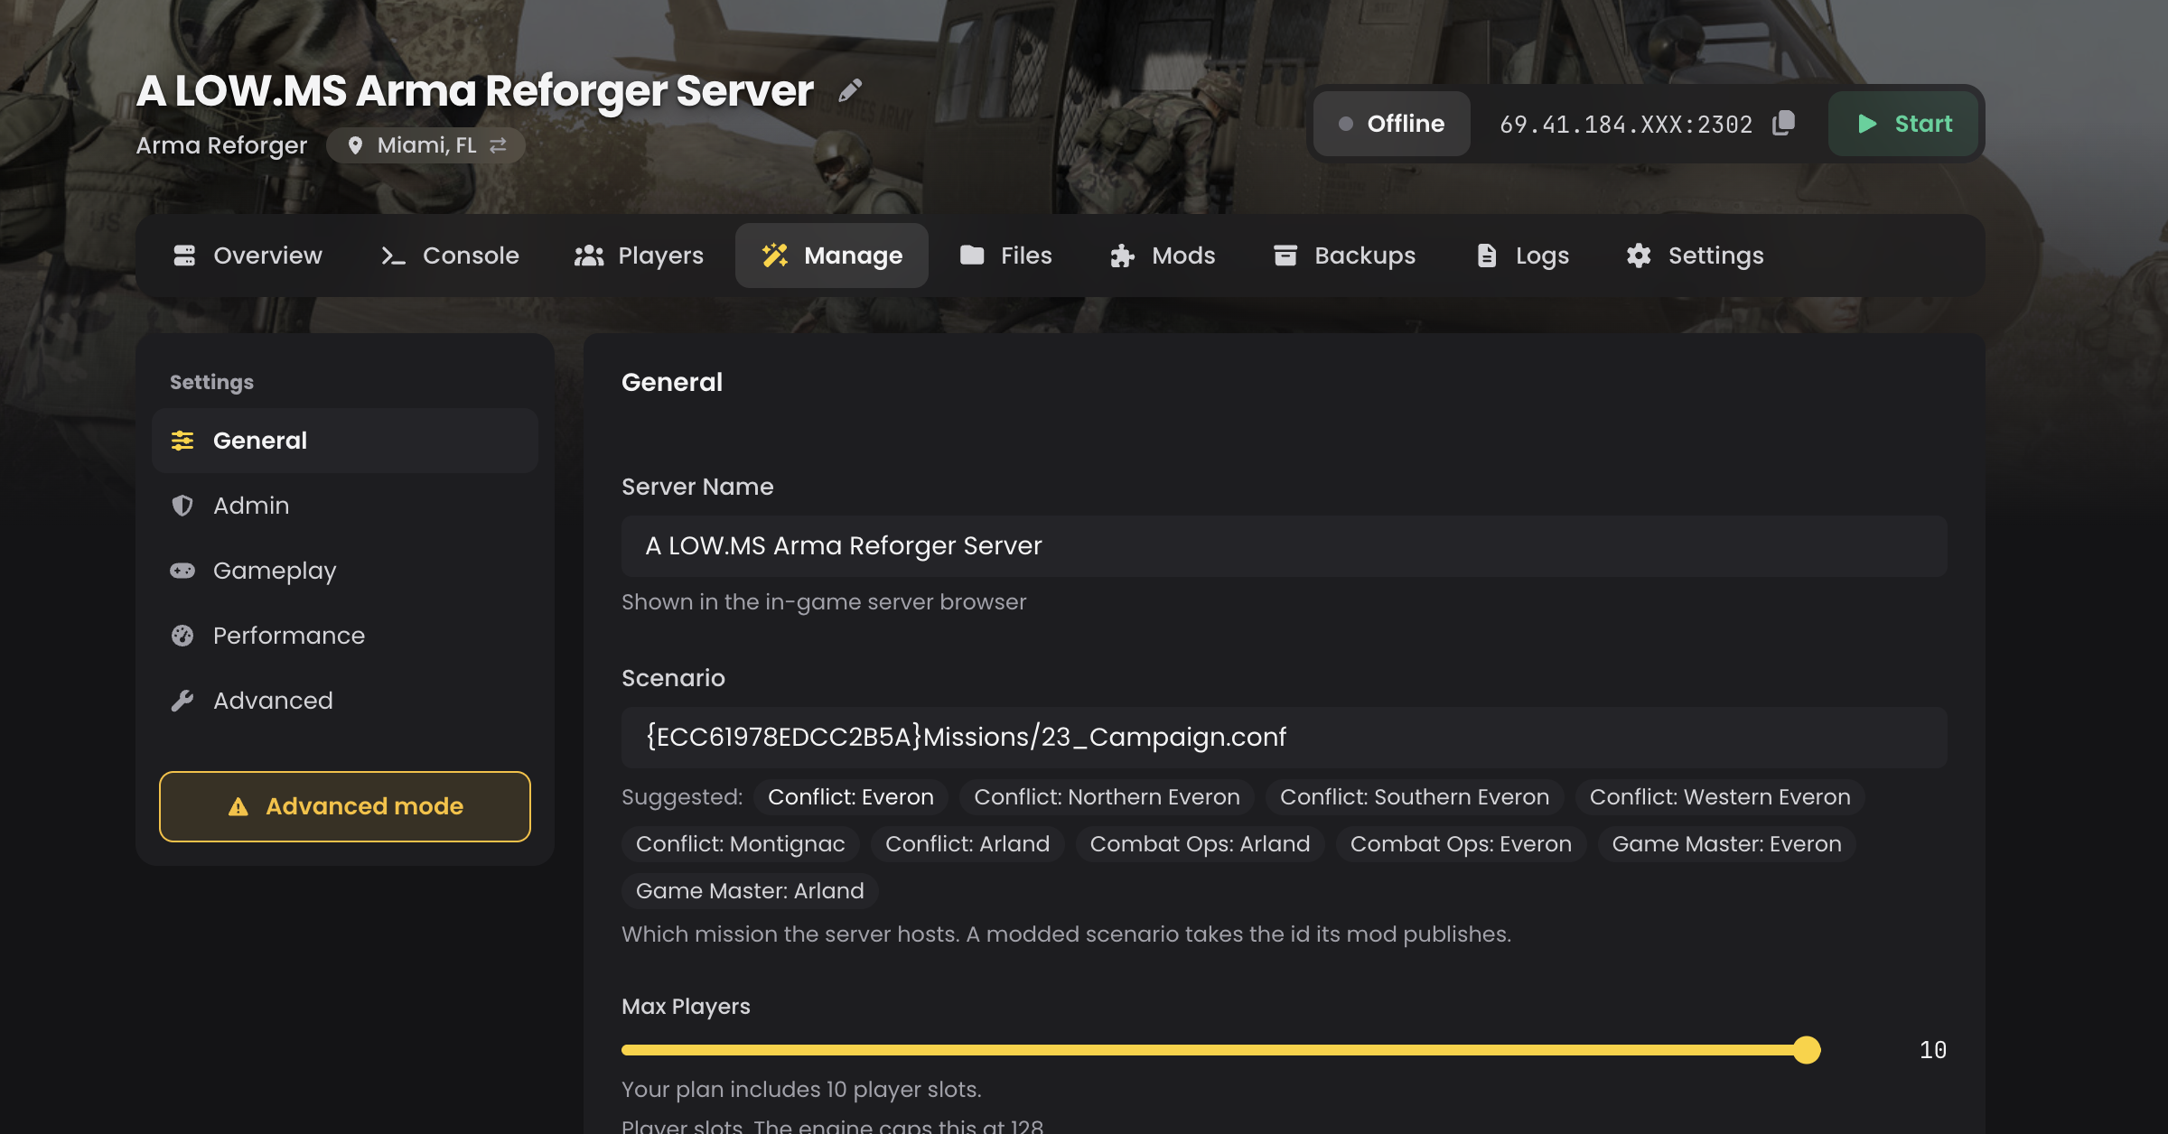The image size is (2168, 1134).
Task: Change the Miami, FL location pill
Action: point(425,145)
